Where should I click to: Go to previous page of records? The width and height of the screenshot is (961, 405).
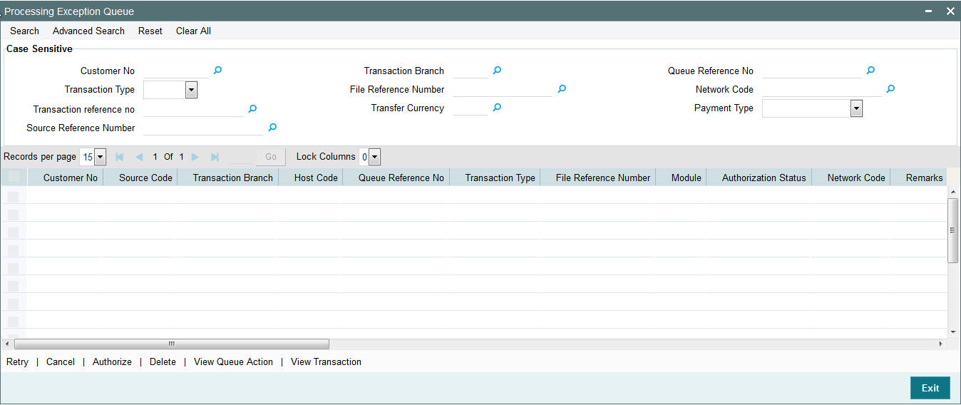[139, 157]
